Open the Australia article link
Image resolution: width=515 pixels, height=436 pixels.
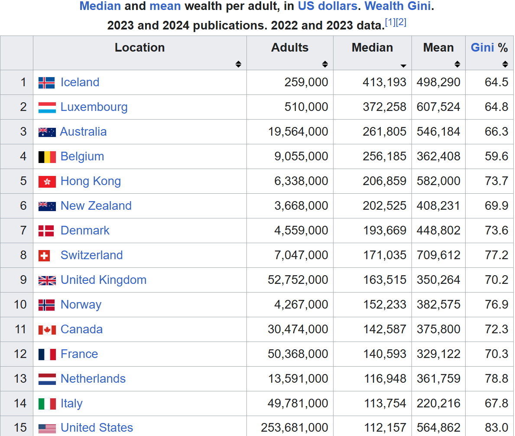point(84,132)
